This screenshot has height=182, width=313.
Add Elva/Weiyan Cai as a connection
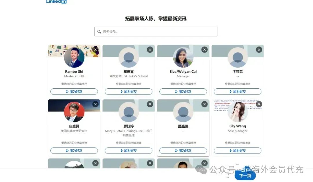point(183,92)
